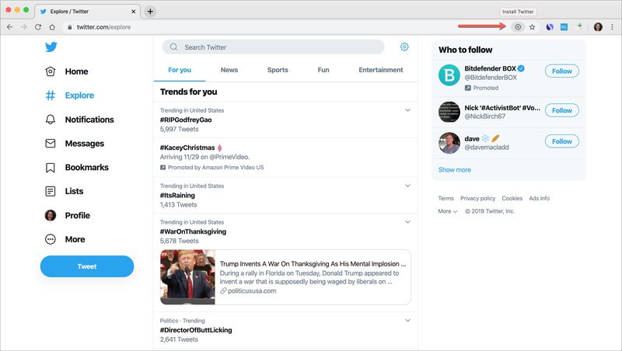Click the site lock icon in address bar

[70, 27]
